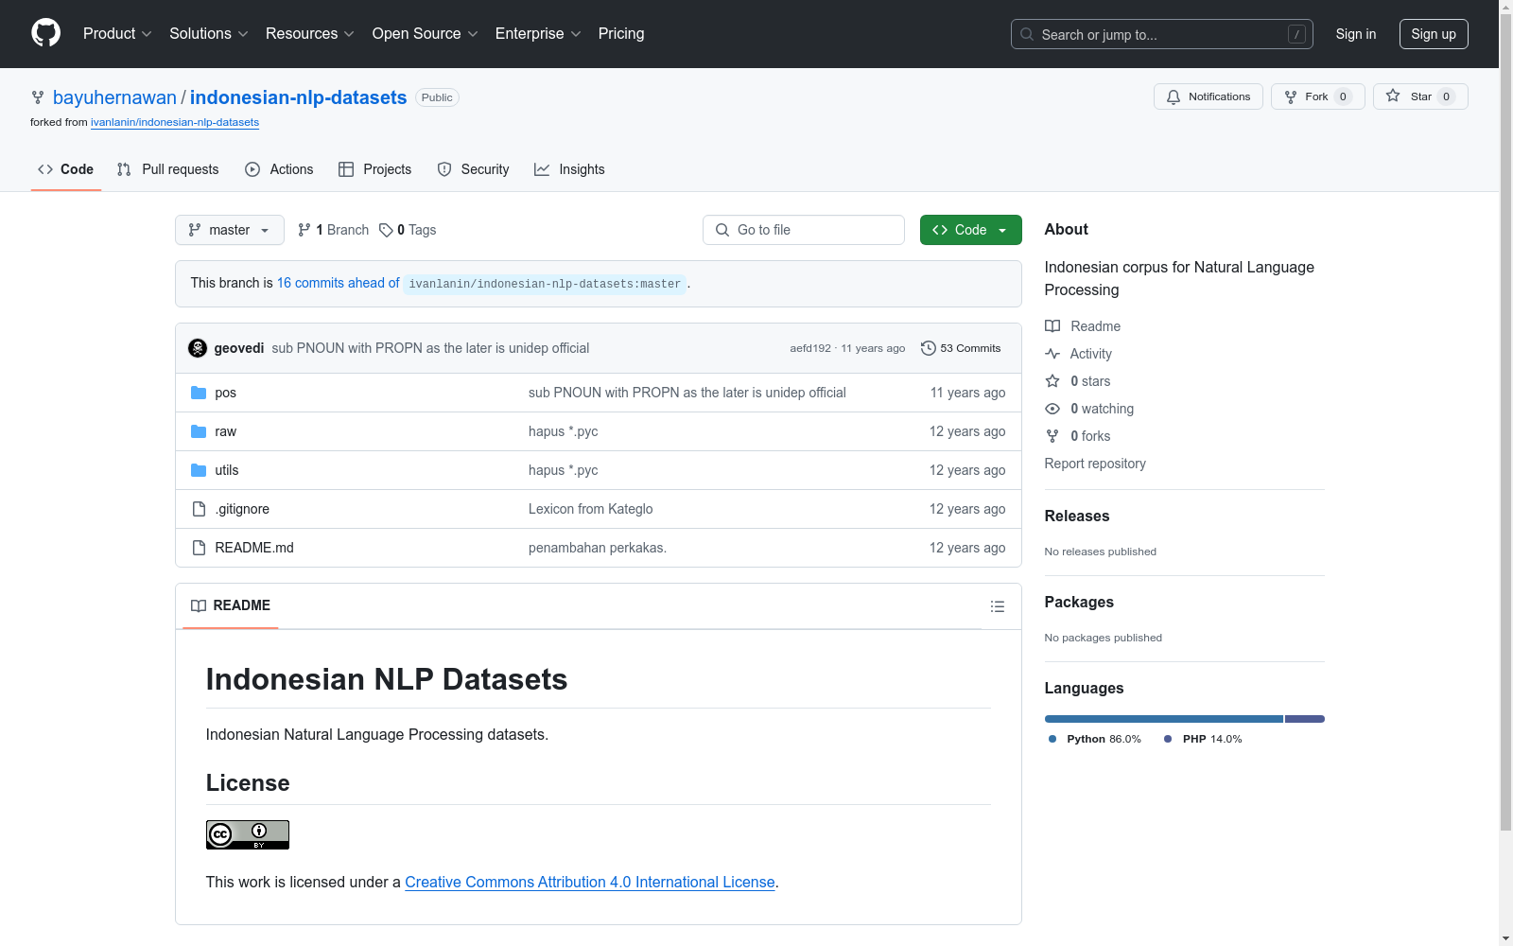Screen dimensions: 1513x946
Task: Click the GitHub Octocat logo
Action: pos(45,33)
